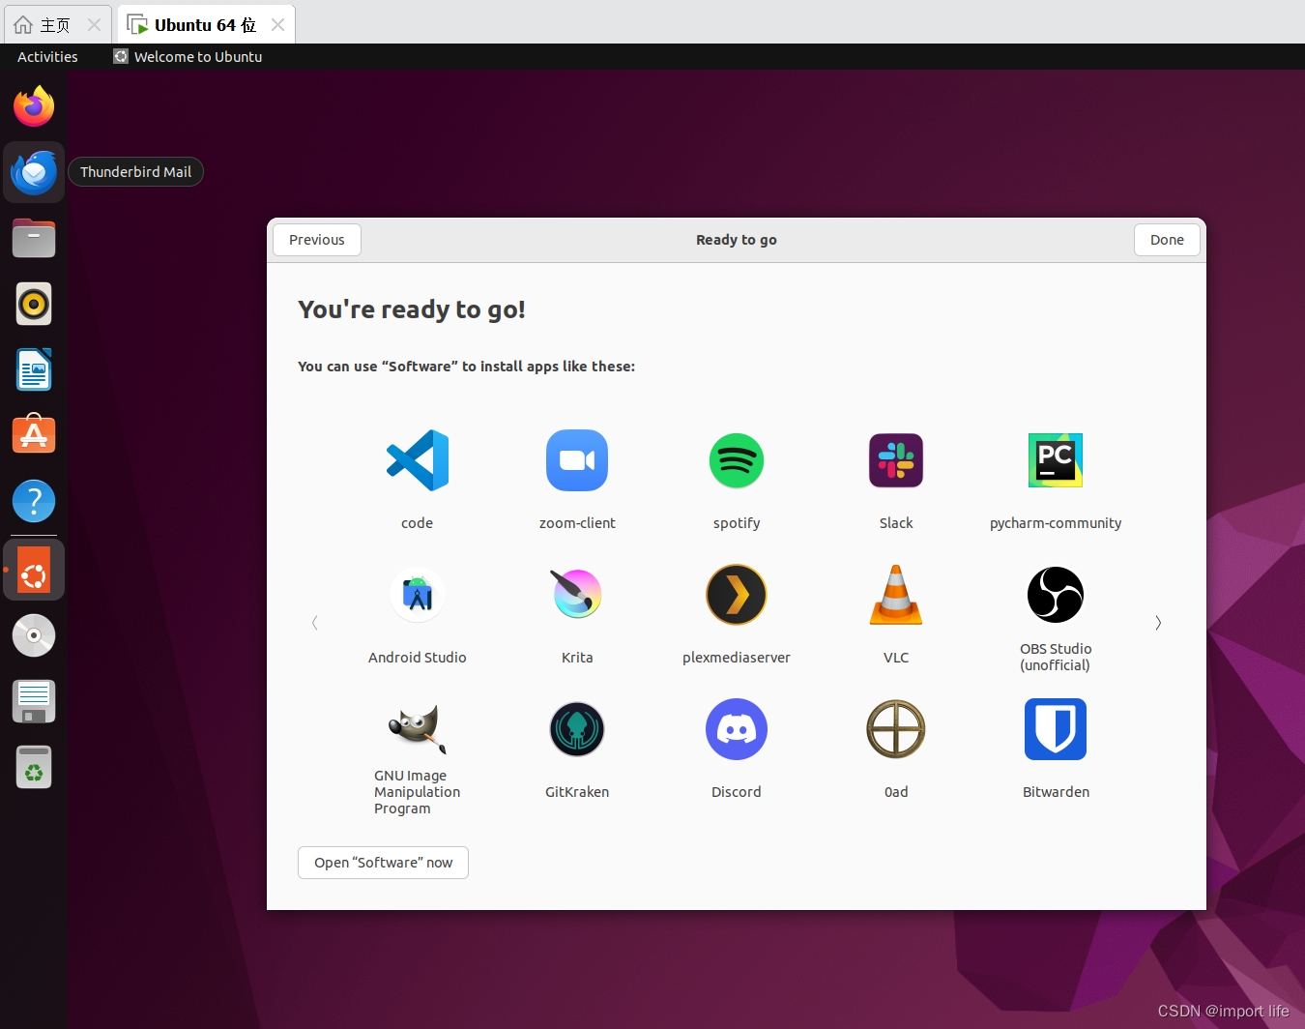Close the Ubuntu 64 位 tab
The width and height of the screenshot is (1305, 1029).
click(277, 25)
